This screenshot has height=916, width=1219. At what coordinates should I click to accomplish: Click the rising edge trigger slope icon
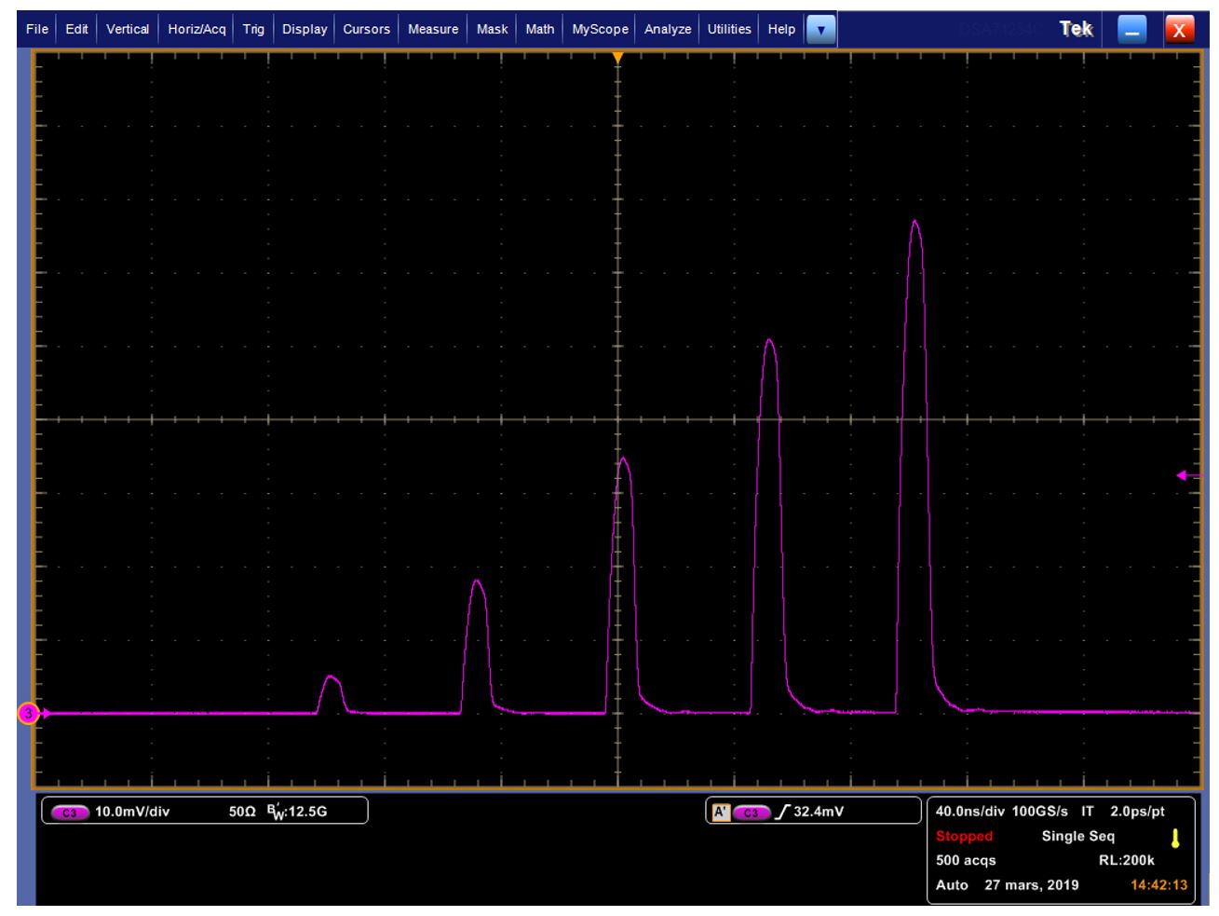click(x=781, y=812)
